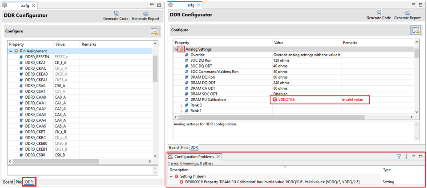Click the error icon beside VDDQ*0.6
Viewport: 427px width, 188px height.
tap(275, 100)
